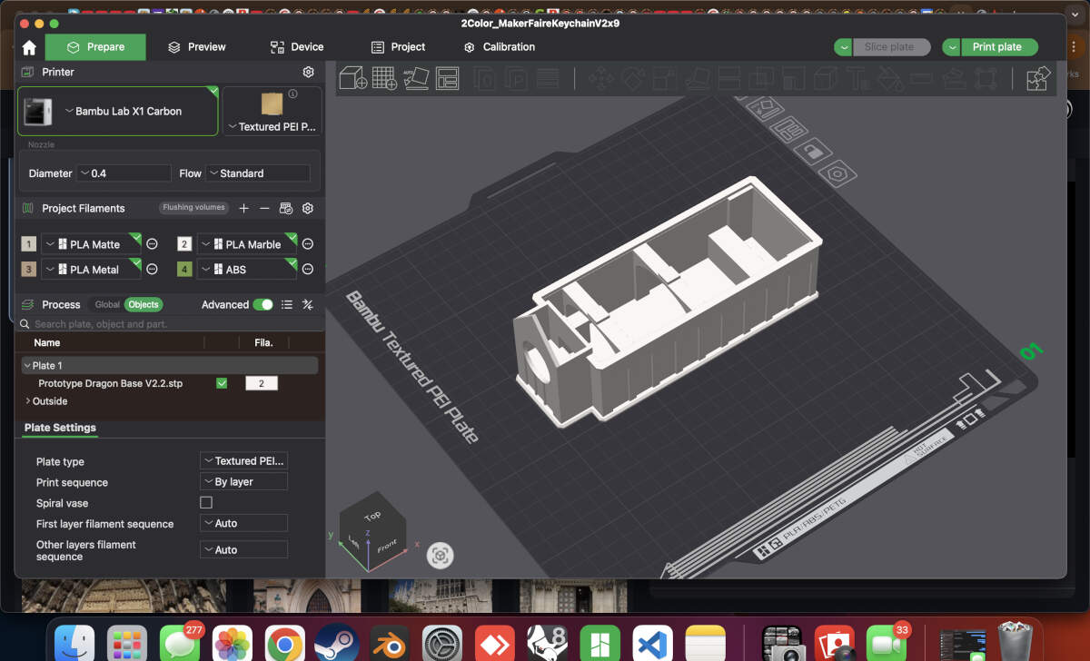
Task: Expand the Outside tree node
Action: coord(27,401)
